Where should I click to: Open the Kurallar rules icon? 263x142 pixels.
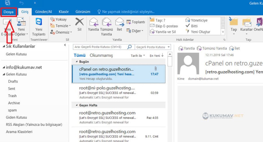(246, 22)
